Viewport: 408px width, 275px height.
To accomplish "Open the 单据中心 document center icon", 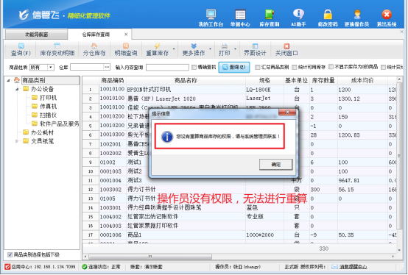I will click(x=240, y=18).
